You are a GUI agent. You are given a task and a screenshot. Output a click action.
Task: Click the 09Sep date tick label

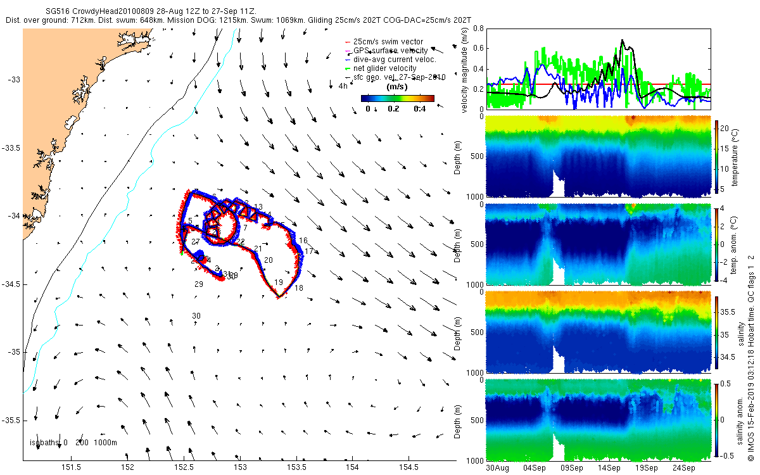click(x=573, y=468)
